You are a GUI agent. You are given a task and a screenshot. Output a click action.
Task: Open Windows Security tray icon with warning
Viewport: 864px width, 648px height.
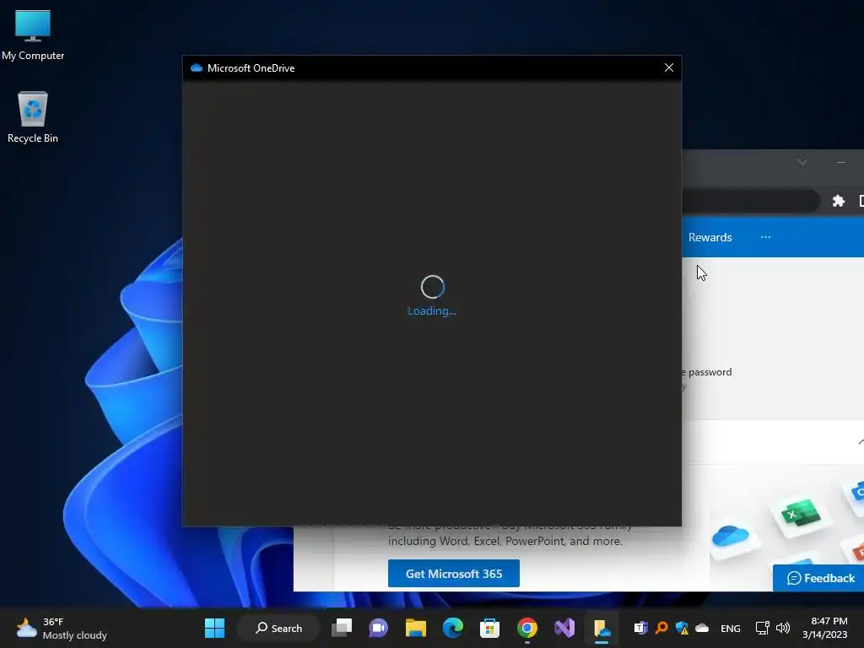pyautogui.click(x=682, y=628)
